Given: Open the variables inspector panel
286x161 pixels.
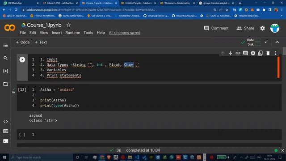Looking at the screenshot, I should click(6, 71).
